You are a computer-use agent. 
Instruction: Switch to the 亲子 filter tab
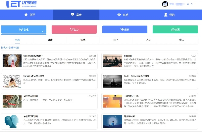coord(116,40)
